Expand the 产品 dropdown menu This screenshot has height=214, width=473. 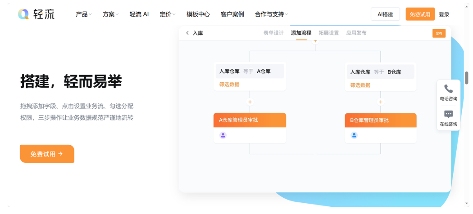pyautogui.click(x=83, y=14)
